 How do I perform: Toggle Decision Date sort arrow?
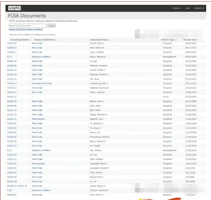pos(198,40)
